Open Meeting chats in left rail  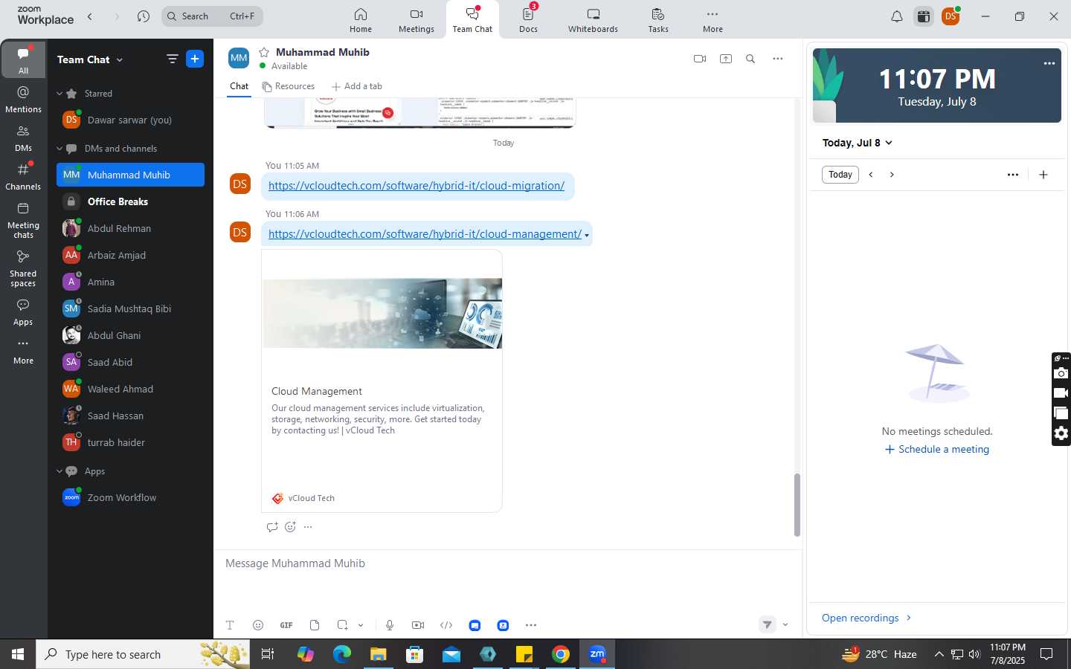point(24,220)
